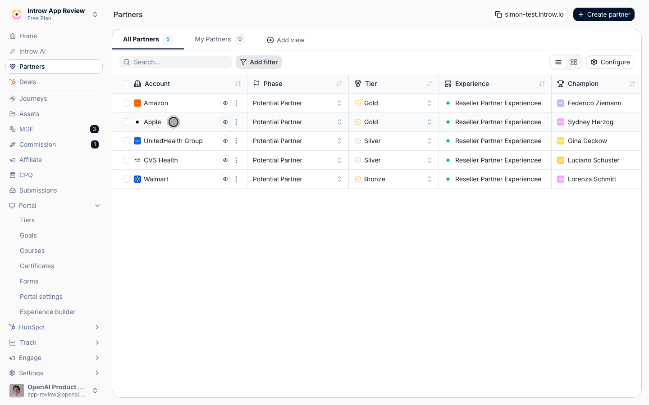Sort by the Phase column sort icon
The height and width of the screenshot is (405, 649).
(x=339, y=84)
